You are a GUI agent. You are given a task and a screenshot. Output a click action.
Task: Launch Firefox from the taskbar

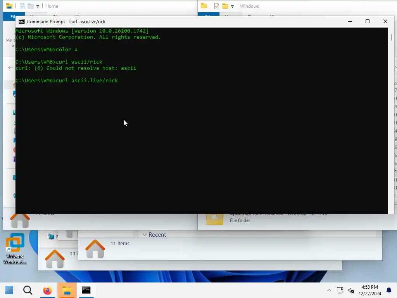pos(47,290)
